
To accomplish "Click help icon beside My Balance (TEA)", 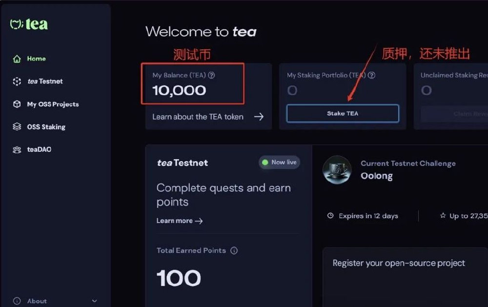I will 212,75.
